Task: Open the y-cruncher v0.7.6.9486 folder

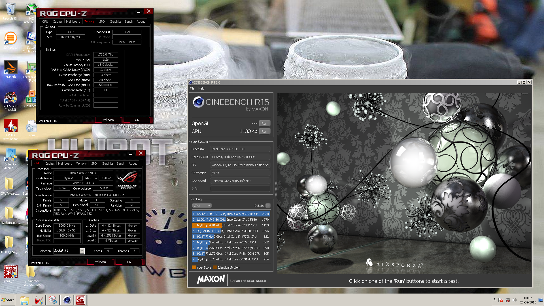Action: coord(32,275)
